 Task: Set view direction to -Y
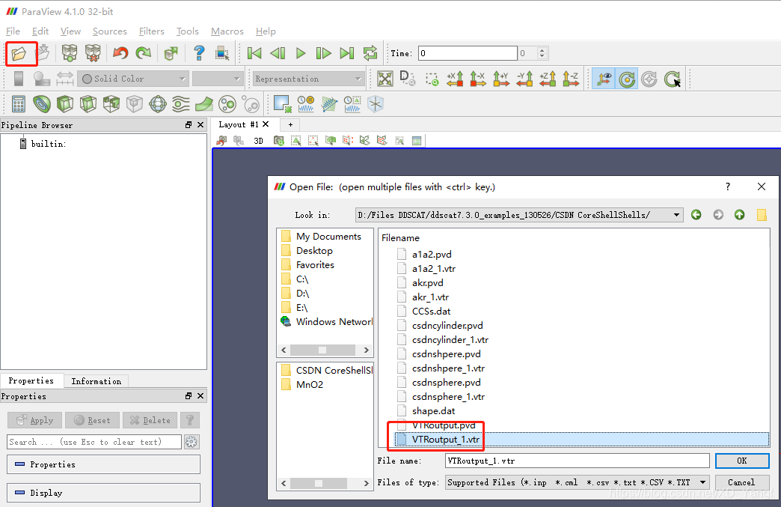coord(524,79)
